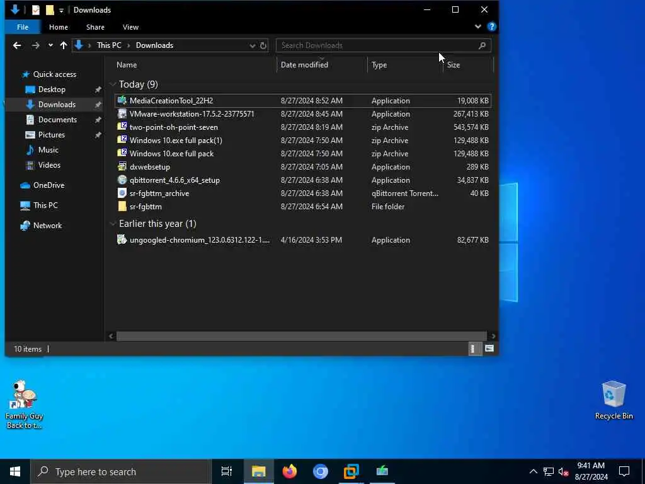Select qbittorrent_4.6.6_x64_setup icon
645x484 pixels.
(x=122, y=180)
